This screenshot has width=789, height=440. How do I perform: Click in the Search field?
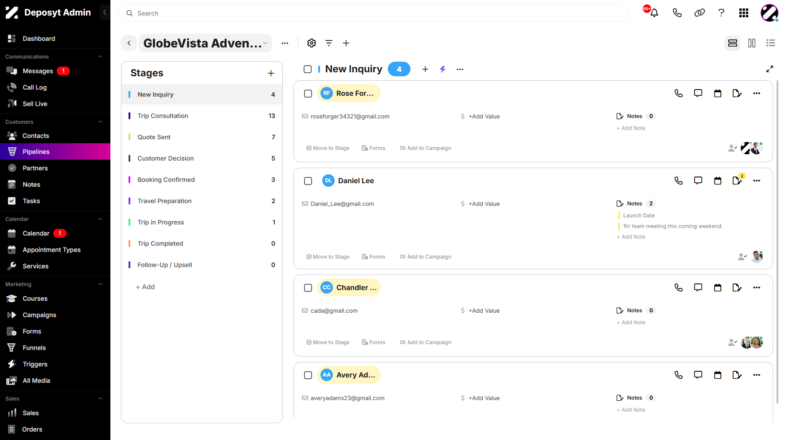tap(373, 13)
